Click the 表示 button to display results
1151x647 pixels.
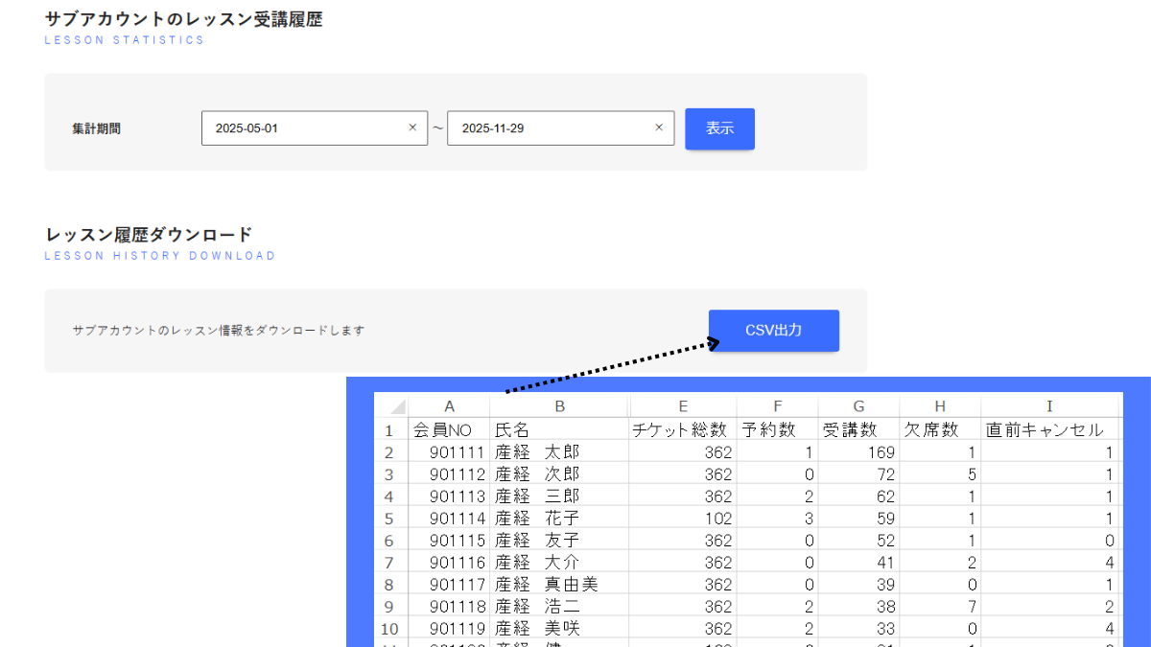click(719, 128)
